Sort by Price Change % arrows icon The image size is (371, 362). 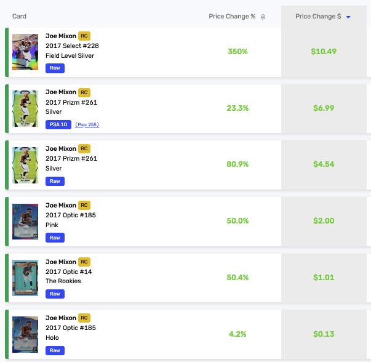pyautogui.click(x=263, y=17)
